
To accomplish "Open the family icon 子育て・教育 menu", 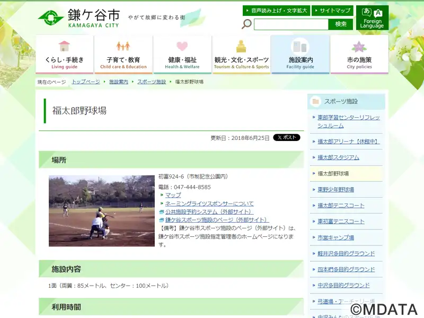I will [x=123, y=54].
